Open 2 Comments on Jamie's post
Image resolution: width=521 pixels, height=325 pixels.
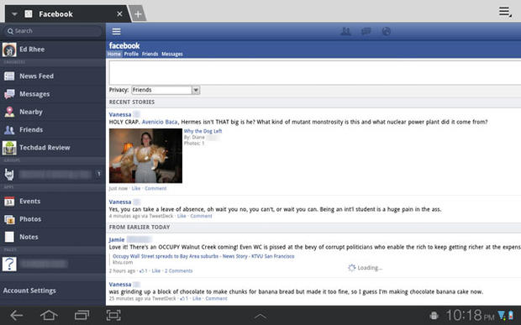[x=178, y=271]
